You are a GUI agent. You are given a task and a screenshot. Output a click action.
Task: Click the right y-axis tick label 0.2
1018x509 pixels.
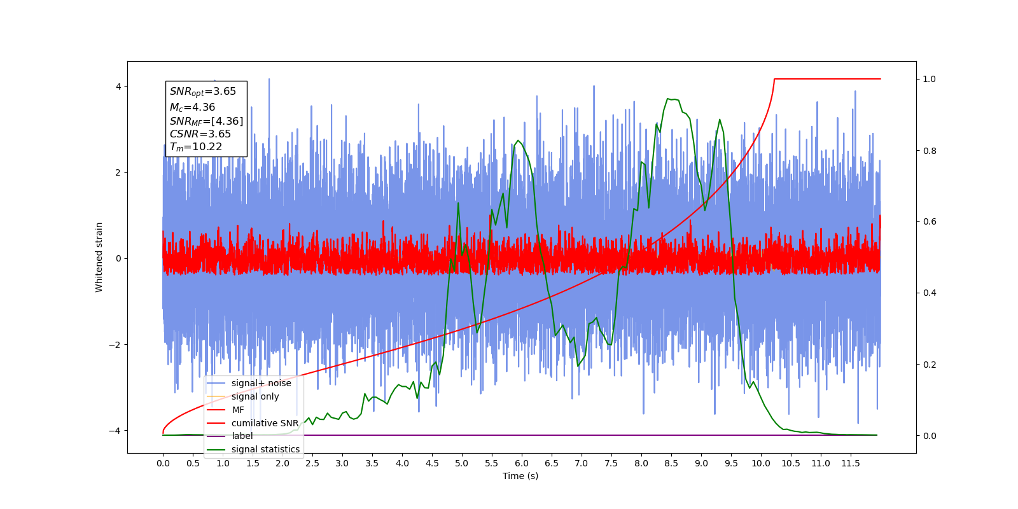pos(930,365)
